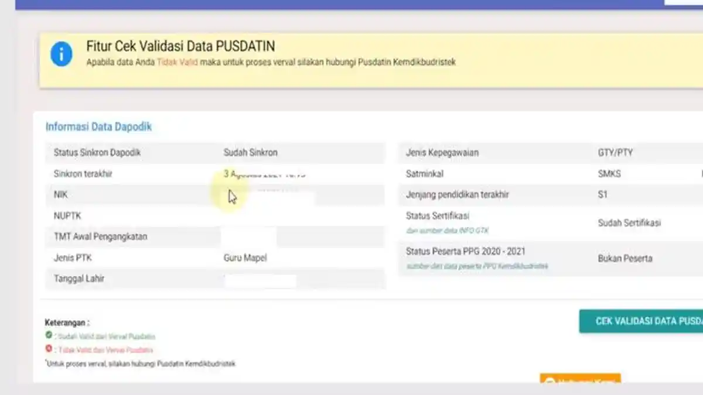This screenshot has width=703, height=395.
Task: Click the orange "Tidak Valid" text in banner
Action: [177, 62]
